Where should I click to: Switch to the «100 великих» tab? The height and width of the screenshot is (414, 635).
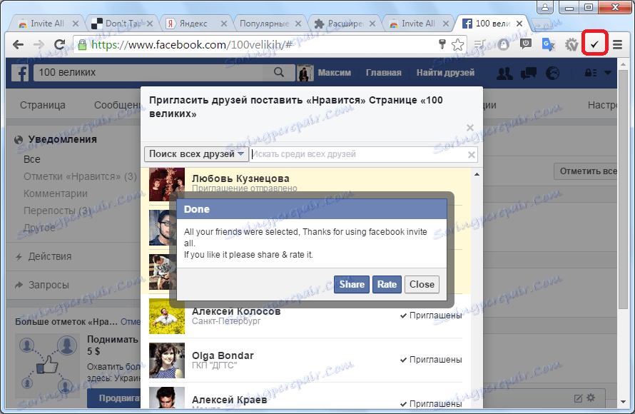[492, 22]
